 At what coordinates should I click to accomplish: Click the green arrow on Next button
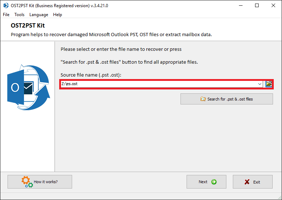point(214,182)
